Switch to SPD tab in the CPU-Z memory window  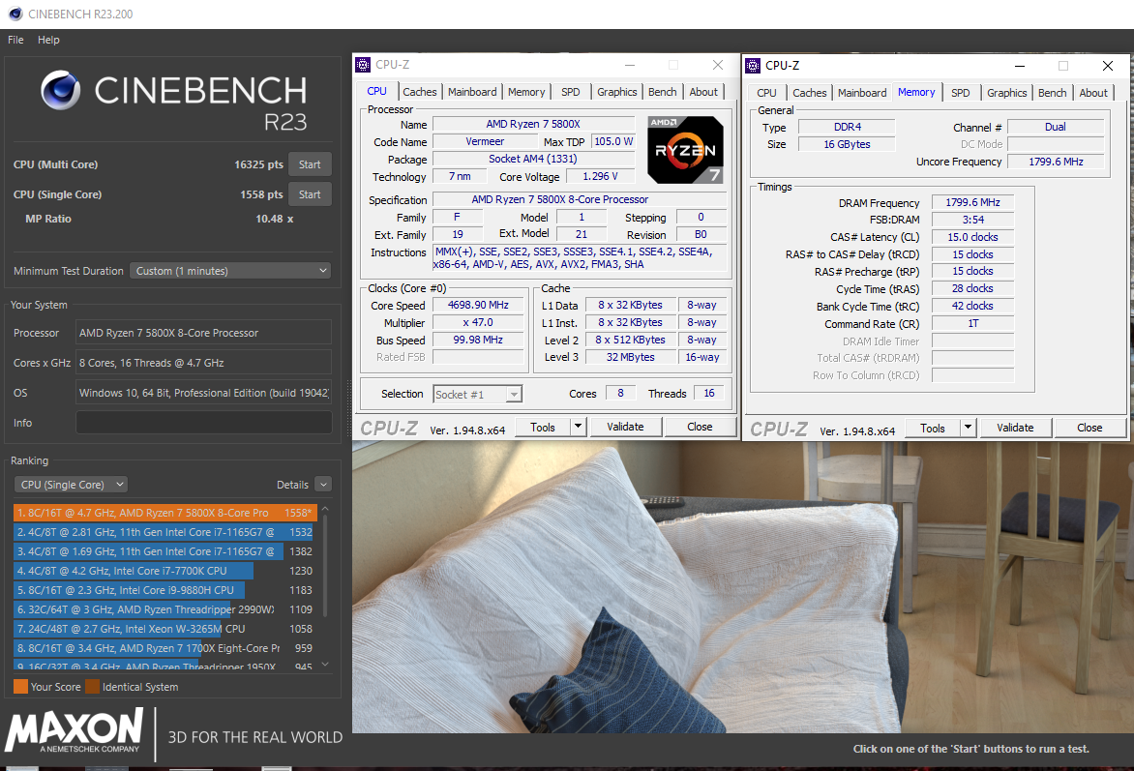[961, 93]
